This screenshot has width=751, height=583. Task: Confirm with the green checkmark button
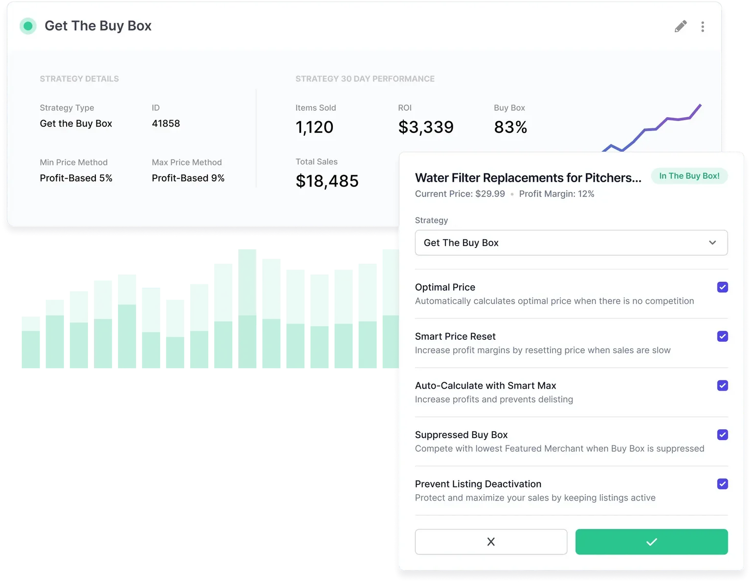click(651, 541)
